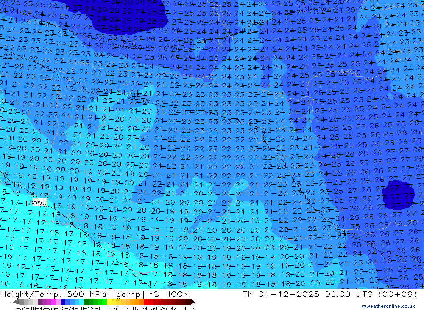Click the '48' value on the color legend
The height and width of the screenshot is (310, 424).
183,308
